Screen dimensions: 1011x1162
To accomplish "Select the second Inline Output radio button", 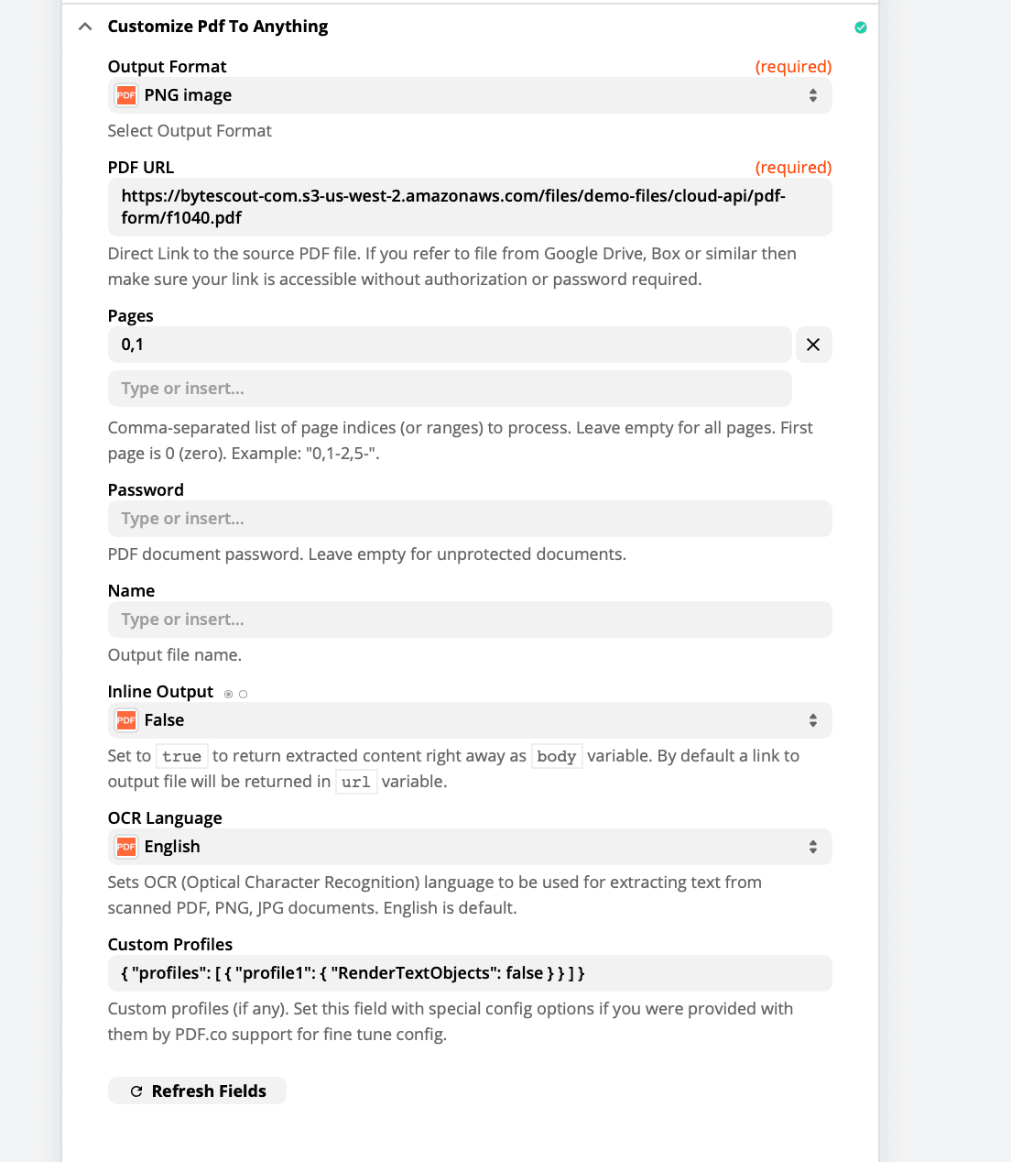I will (x=243, y=693).
